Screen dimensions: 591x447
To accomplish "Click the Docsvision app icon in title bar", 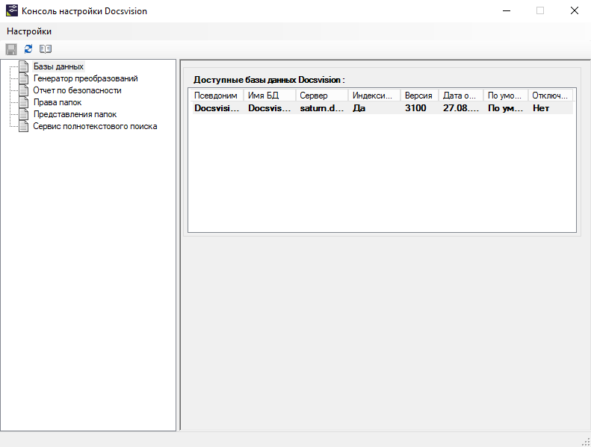I will tap(11, 11).
